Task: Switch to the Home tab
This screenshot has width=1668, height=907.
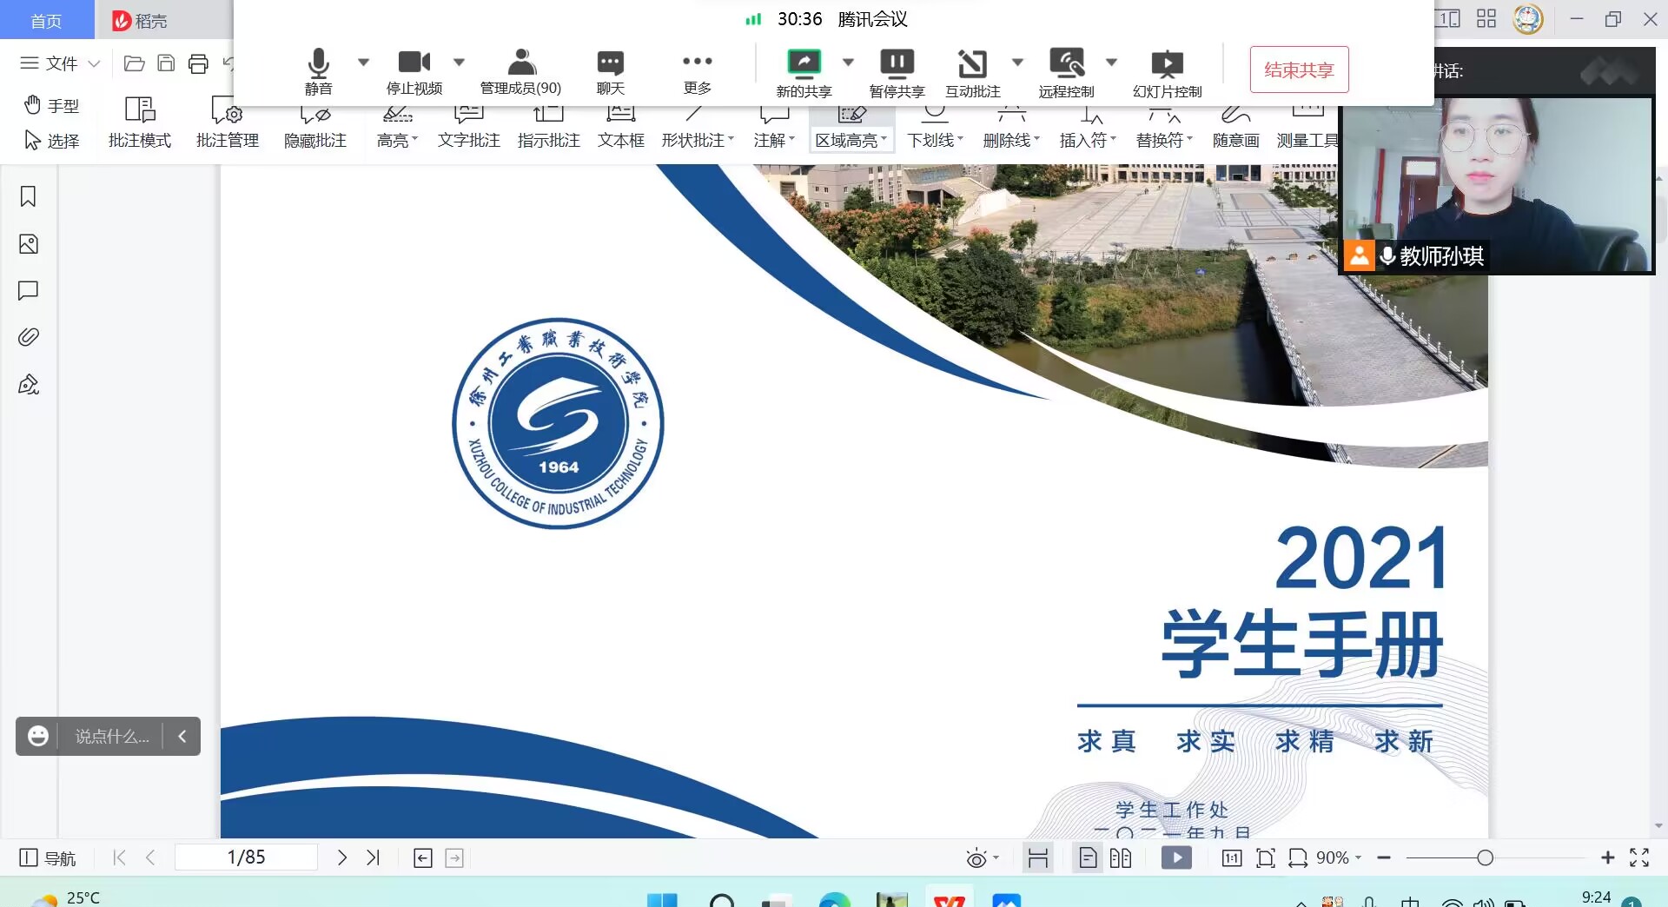Action: coord(46,20)
